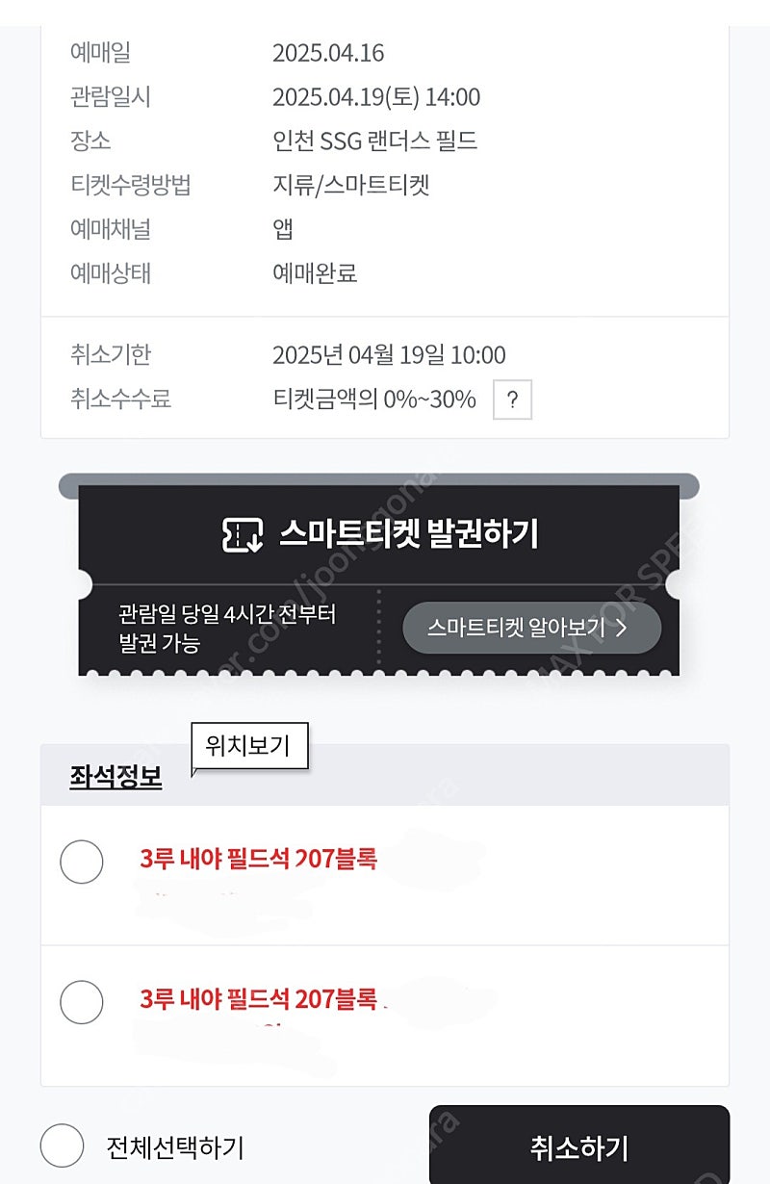Toggle the 전체선택하기 radio circle

point(63,1145)
